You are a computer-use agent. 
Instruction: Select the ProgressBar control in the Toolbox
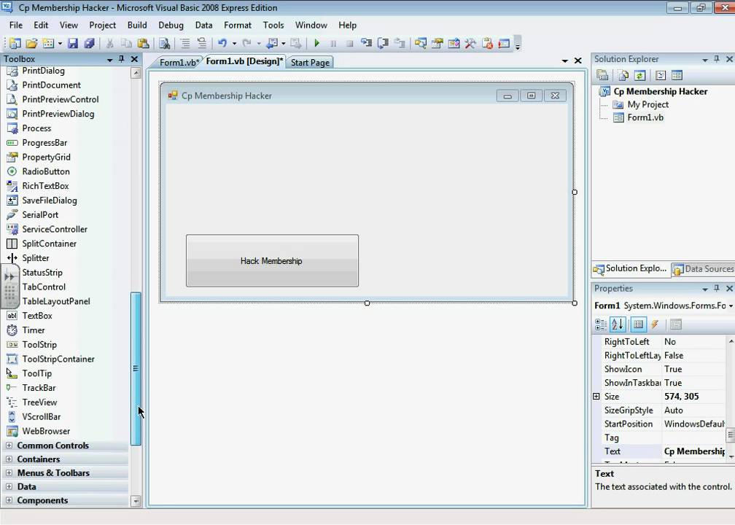click(44, 142)
